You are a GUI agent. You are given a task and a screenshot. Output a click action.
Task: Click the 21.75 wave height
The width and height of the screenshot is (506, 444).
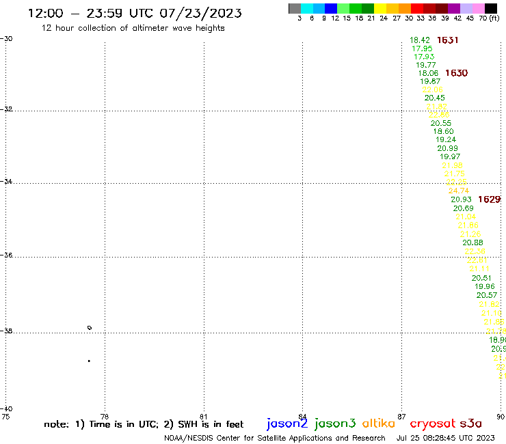[454, 174]
